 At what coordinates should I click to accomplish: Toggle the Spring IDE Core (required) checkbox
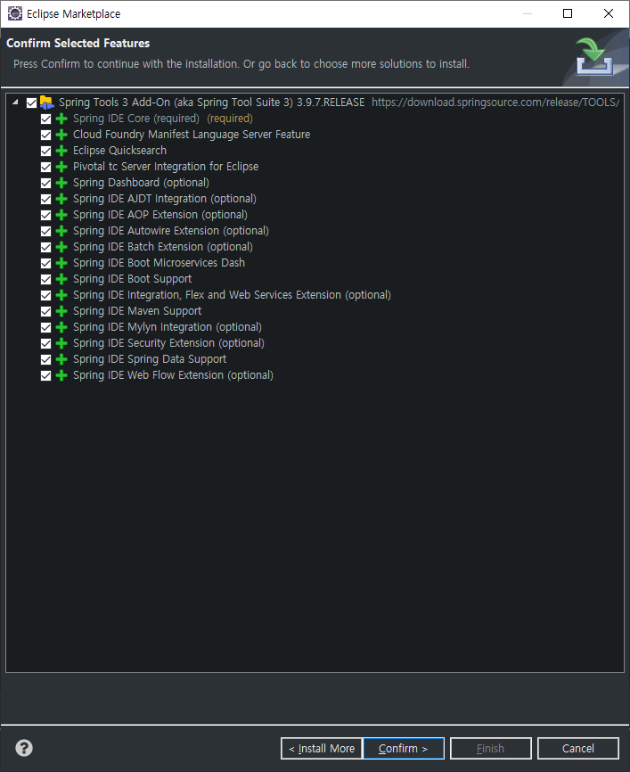pyautogui.click(x=45, y=119)
